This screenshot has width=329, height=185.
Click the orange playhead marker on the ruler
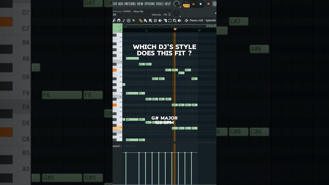coord(175,30)
